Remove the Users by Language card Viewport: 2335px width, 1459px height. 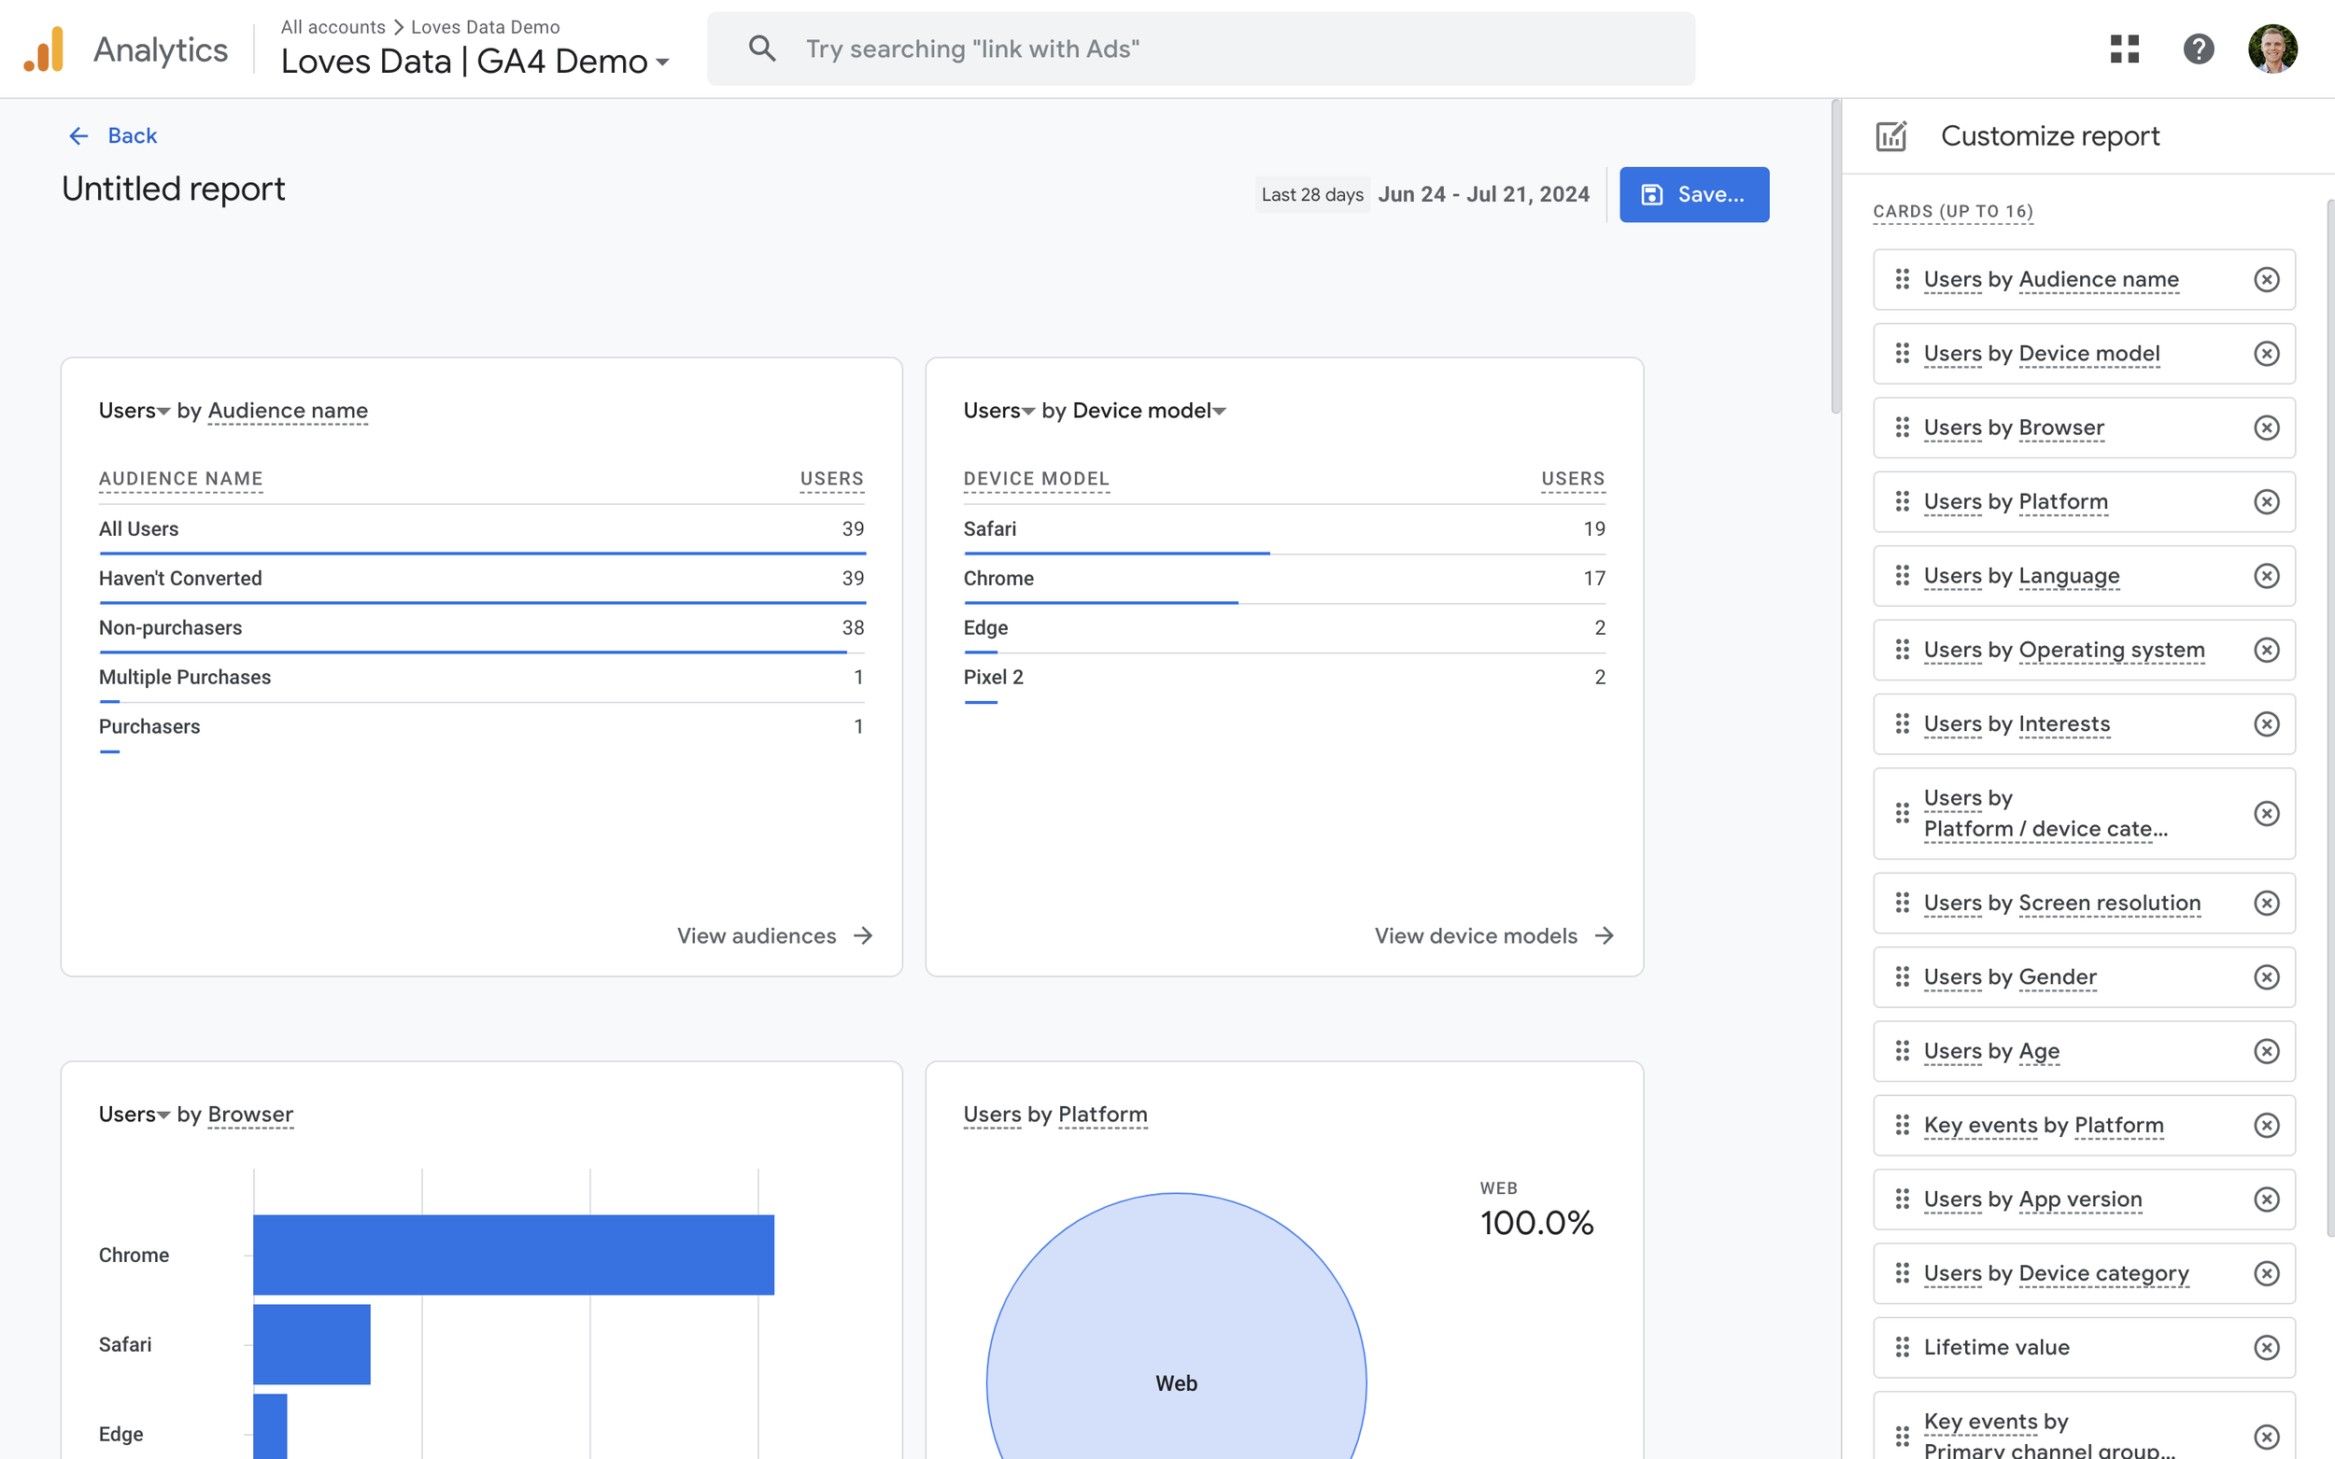[x=2267, y=575]
